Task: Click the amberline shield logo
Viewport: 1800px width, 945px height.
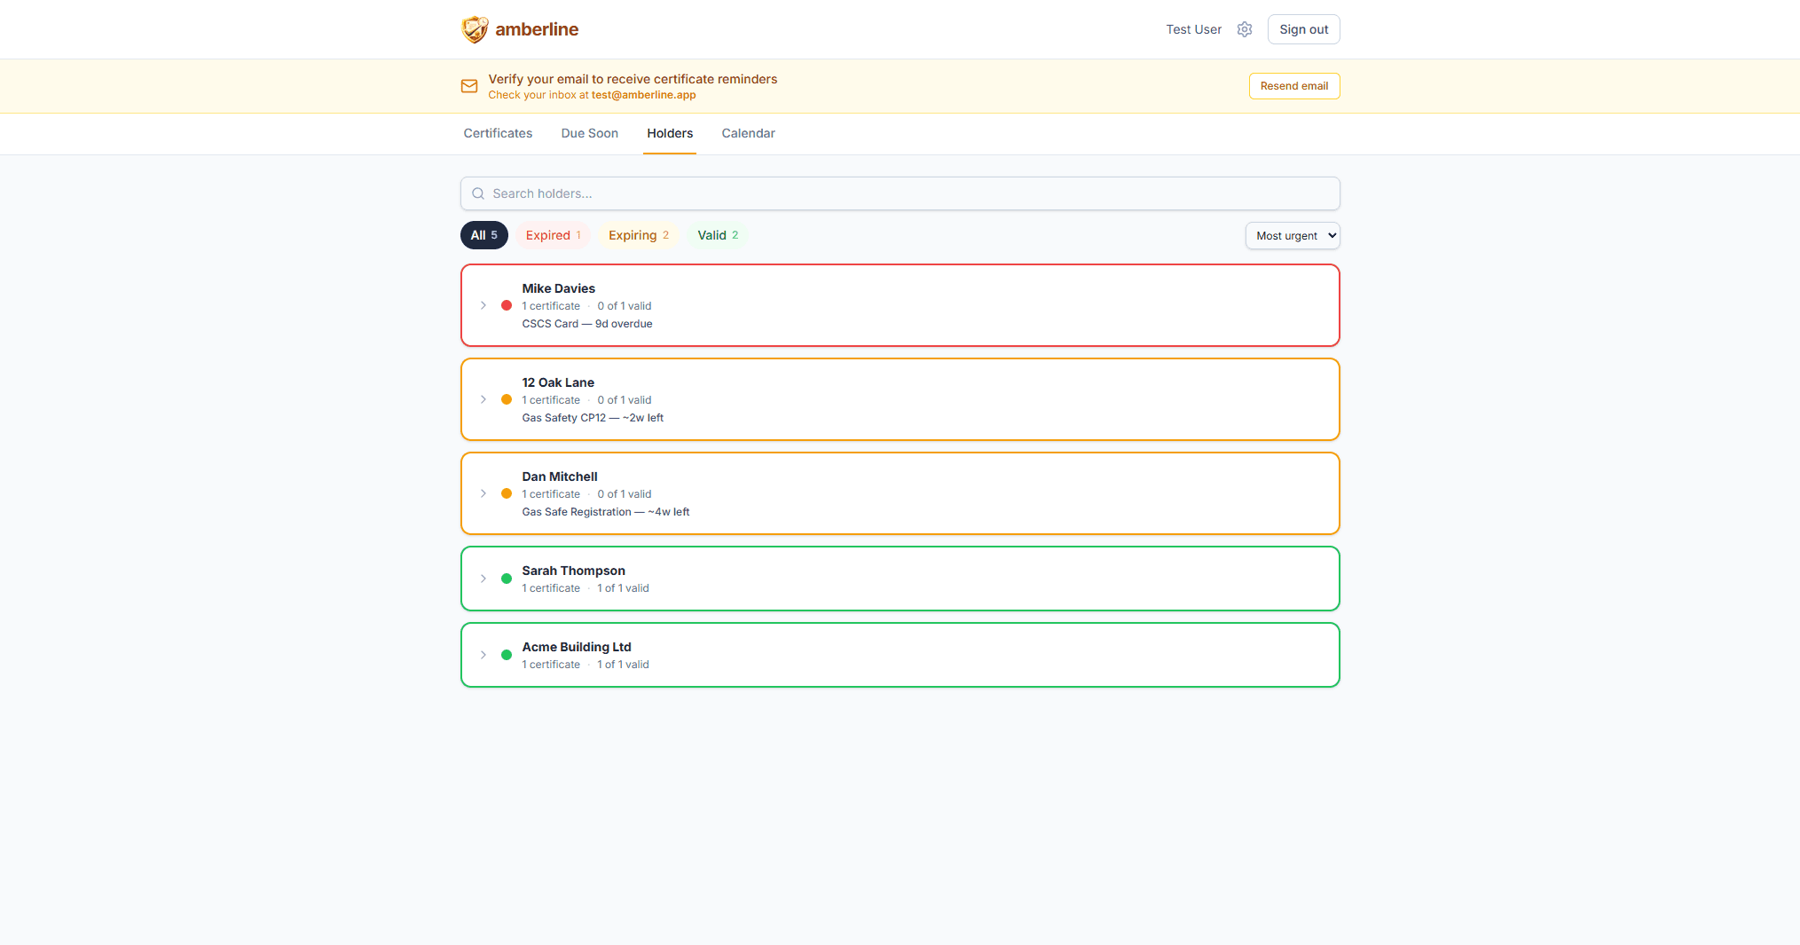Action: 475,28
